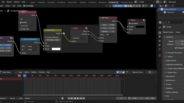Click the use preview range clock icon

[129, 98]
